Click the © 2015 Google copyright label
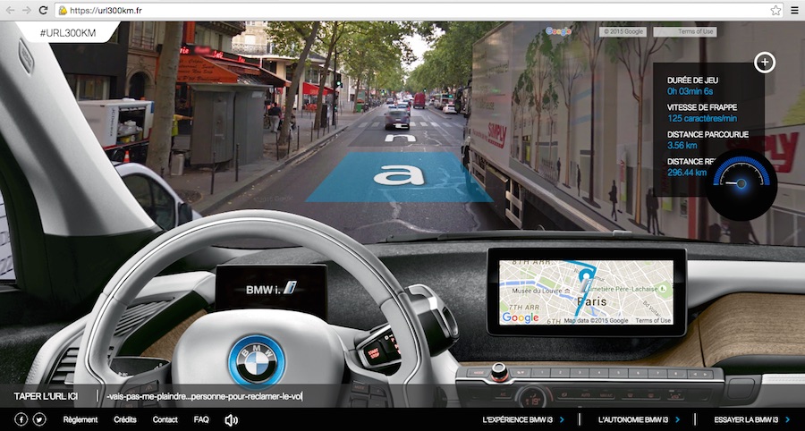 (x=623, y=32)
